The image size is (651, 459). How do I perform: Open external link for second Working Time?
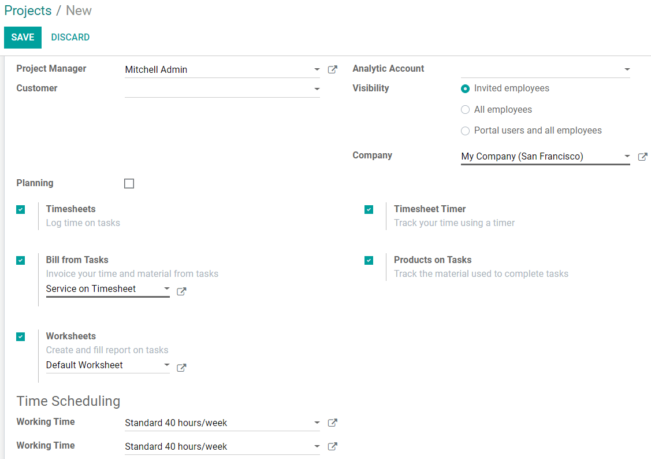[332, 446]
